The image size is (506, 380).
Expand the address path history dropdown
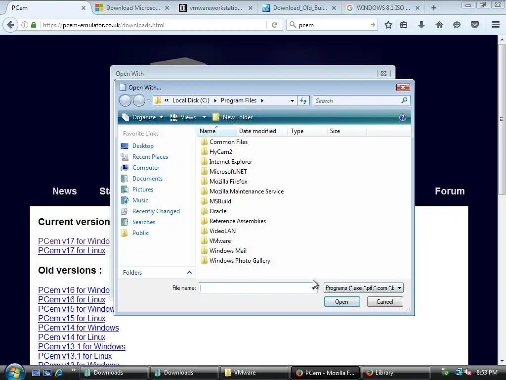pos(292,100)
